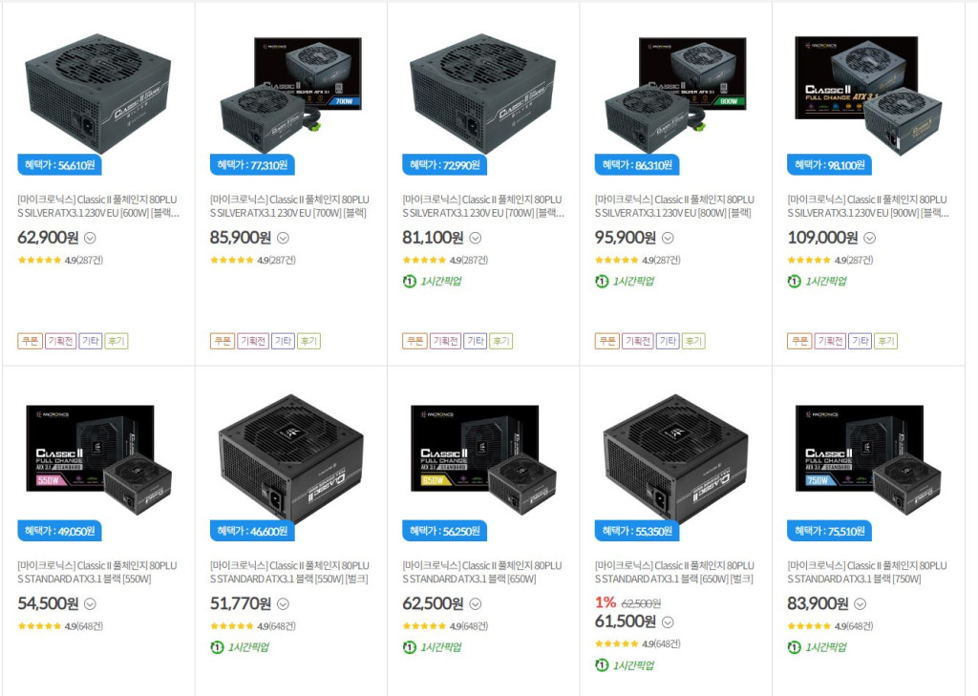Click the 1시간픽업 pickup icon below 109,000원

[x=795, y=282]
